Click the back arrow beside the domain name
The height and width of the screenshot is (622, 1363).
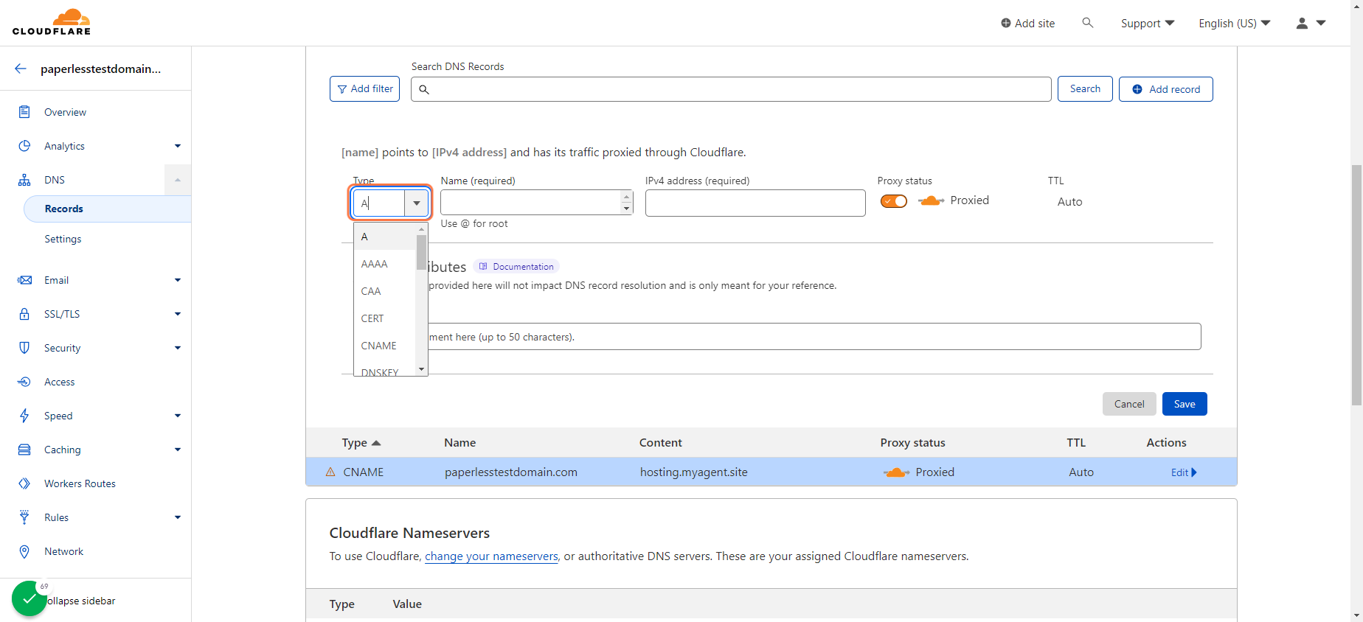21,69
